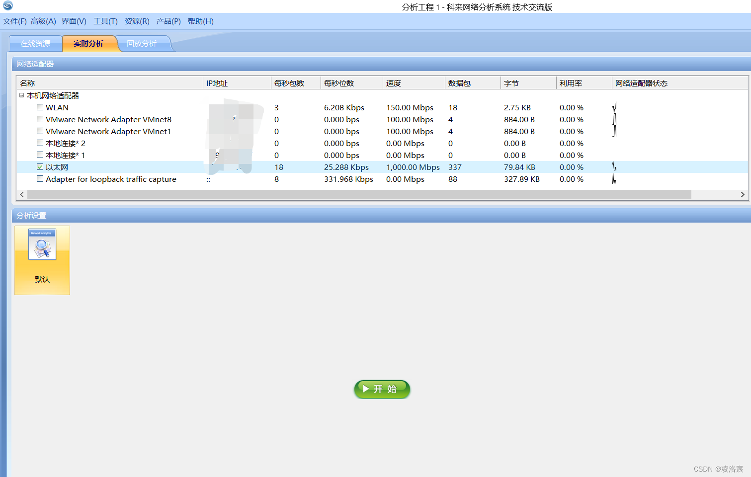Check the VMware Network Adapter VMnet8 checkbox

click(40, 119)
